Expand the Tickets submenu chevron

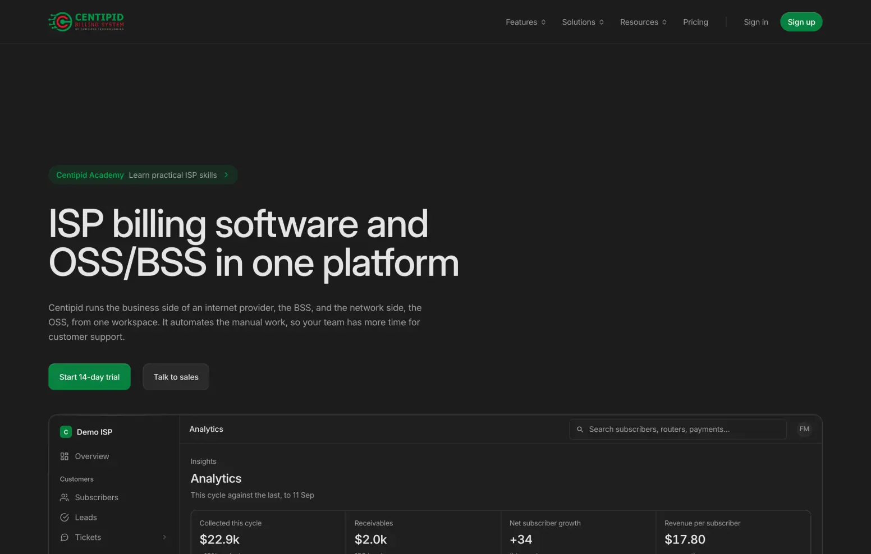pos(164,537)
